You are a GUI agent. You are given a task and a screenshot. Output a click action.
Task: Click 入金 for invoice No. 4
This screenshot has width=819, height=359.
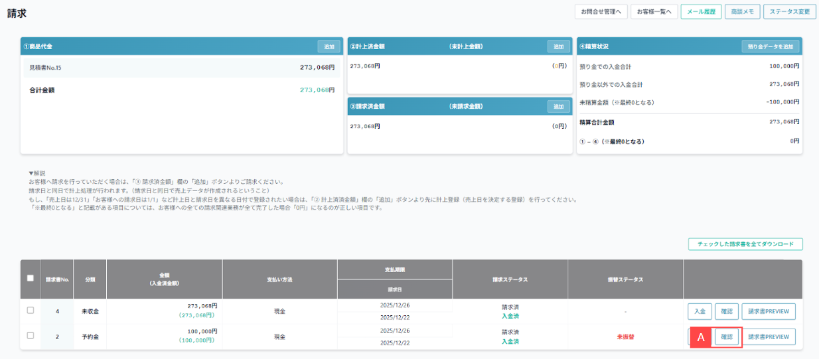[x=700, y=311]
